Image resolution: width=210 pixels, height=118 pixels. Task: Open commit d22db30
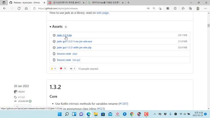pyautogui.click(x=23, y=101)
